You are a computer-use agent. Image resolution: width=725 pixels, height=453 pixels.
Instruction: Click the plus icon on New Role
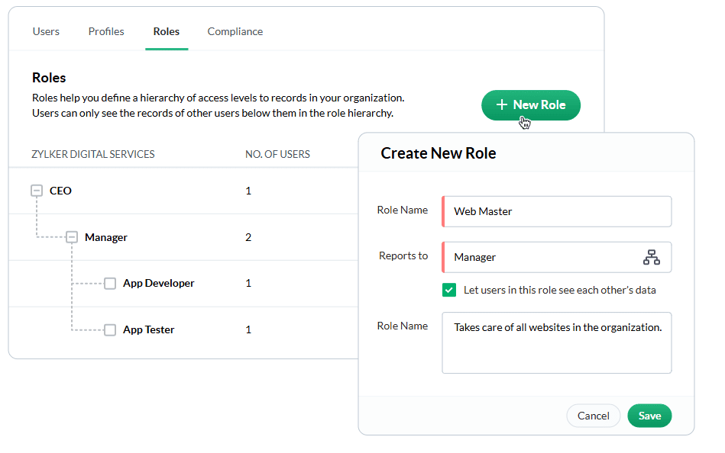point(502,104)
